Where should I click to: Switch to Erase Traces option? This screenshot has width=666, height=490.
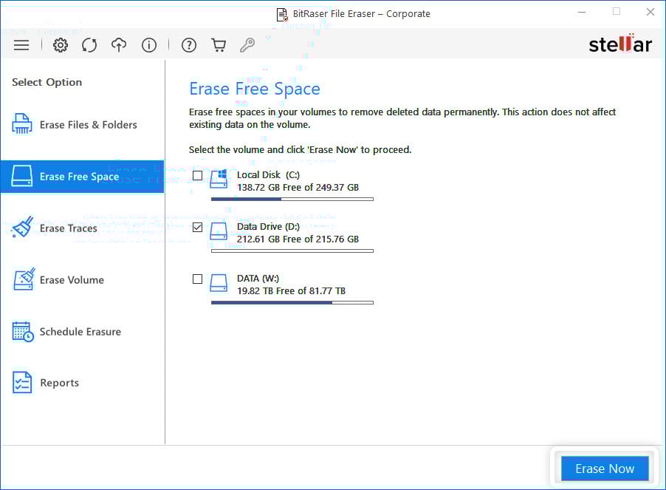click(82, 228)
